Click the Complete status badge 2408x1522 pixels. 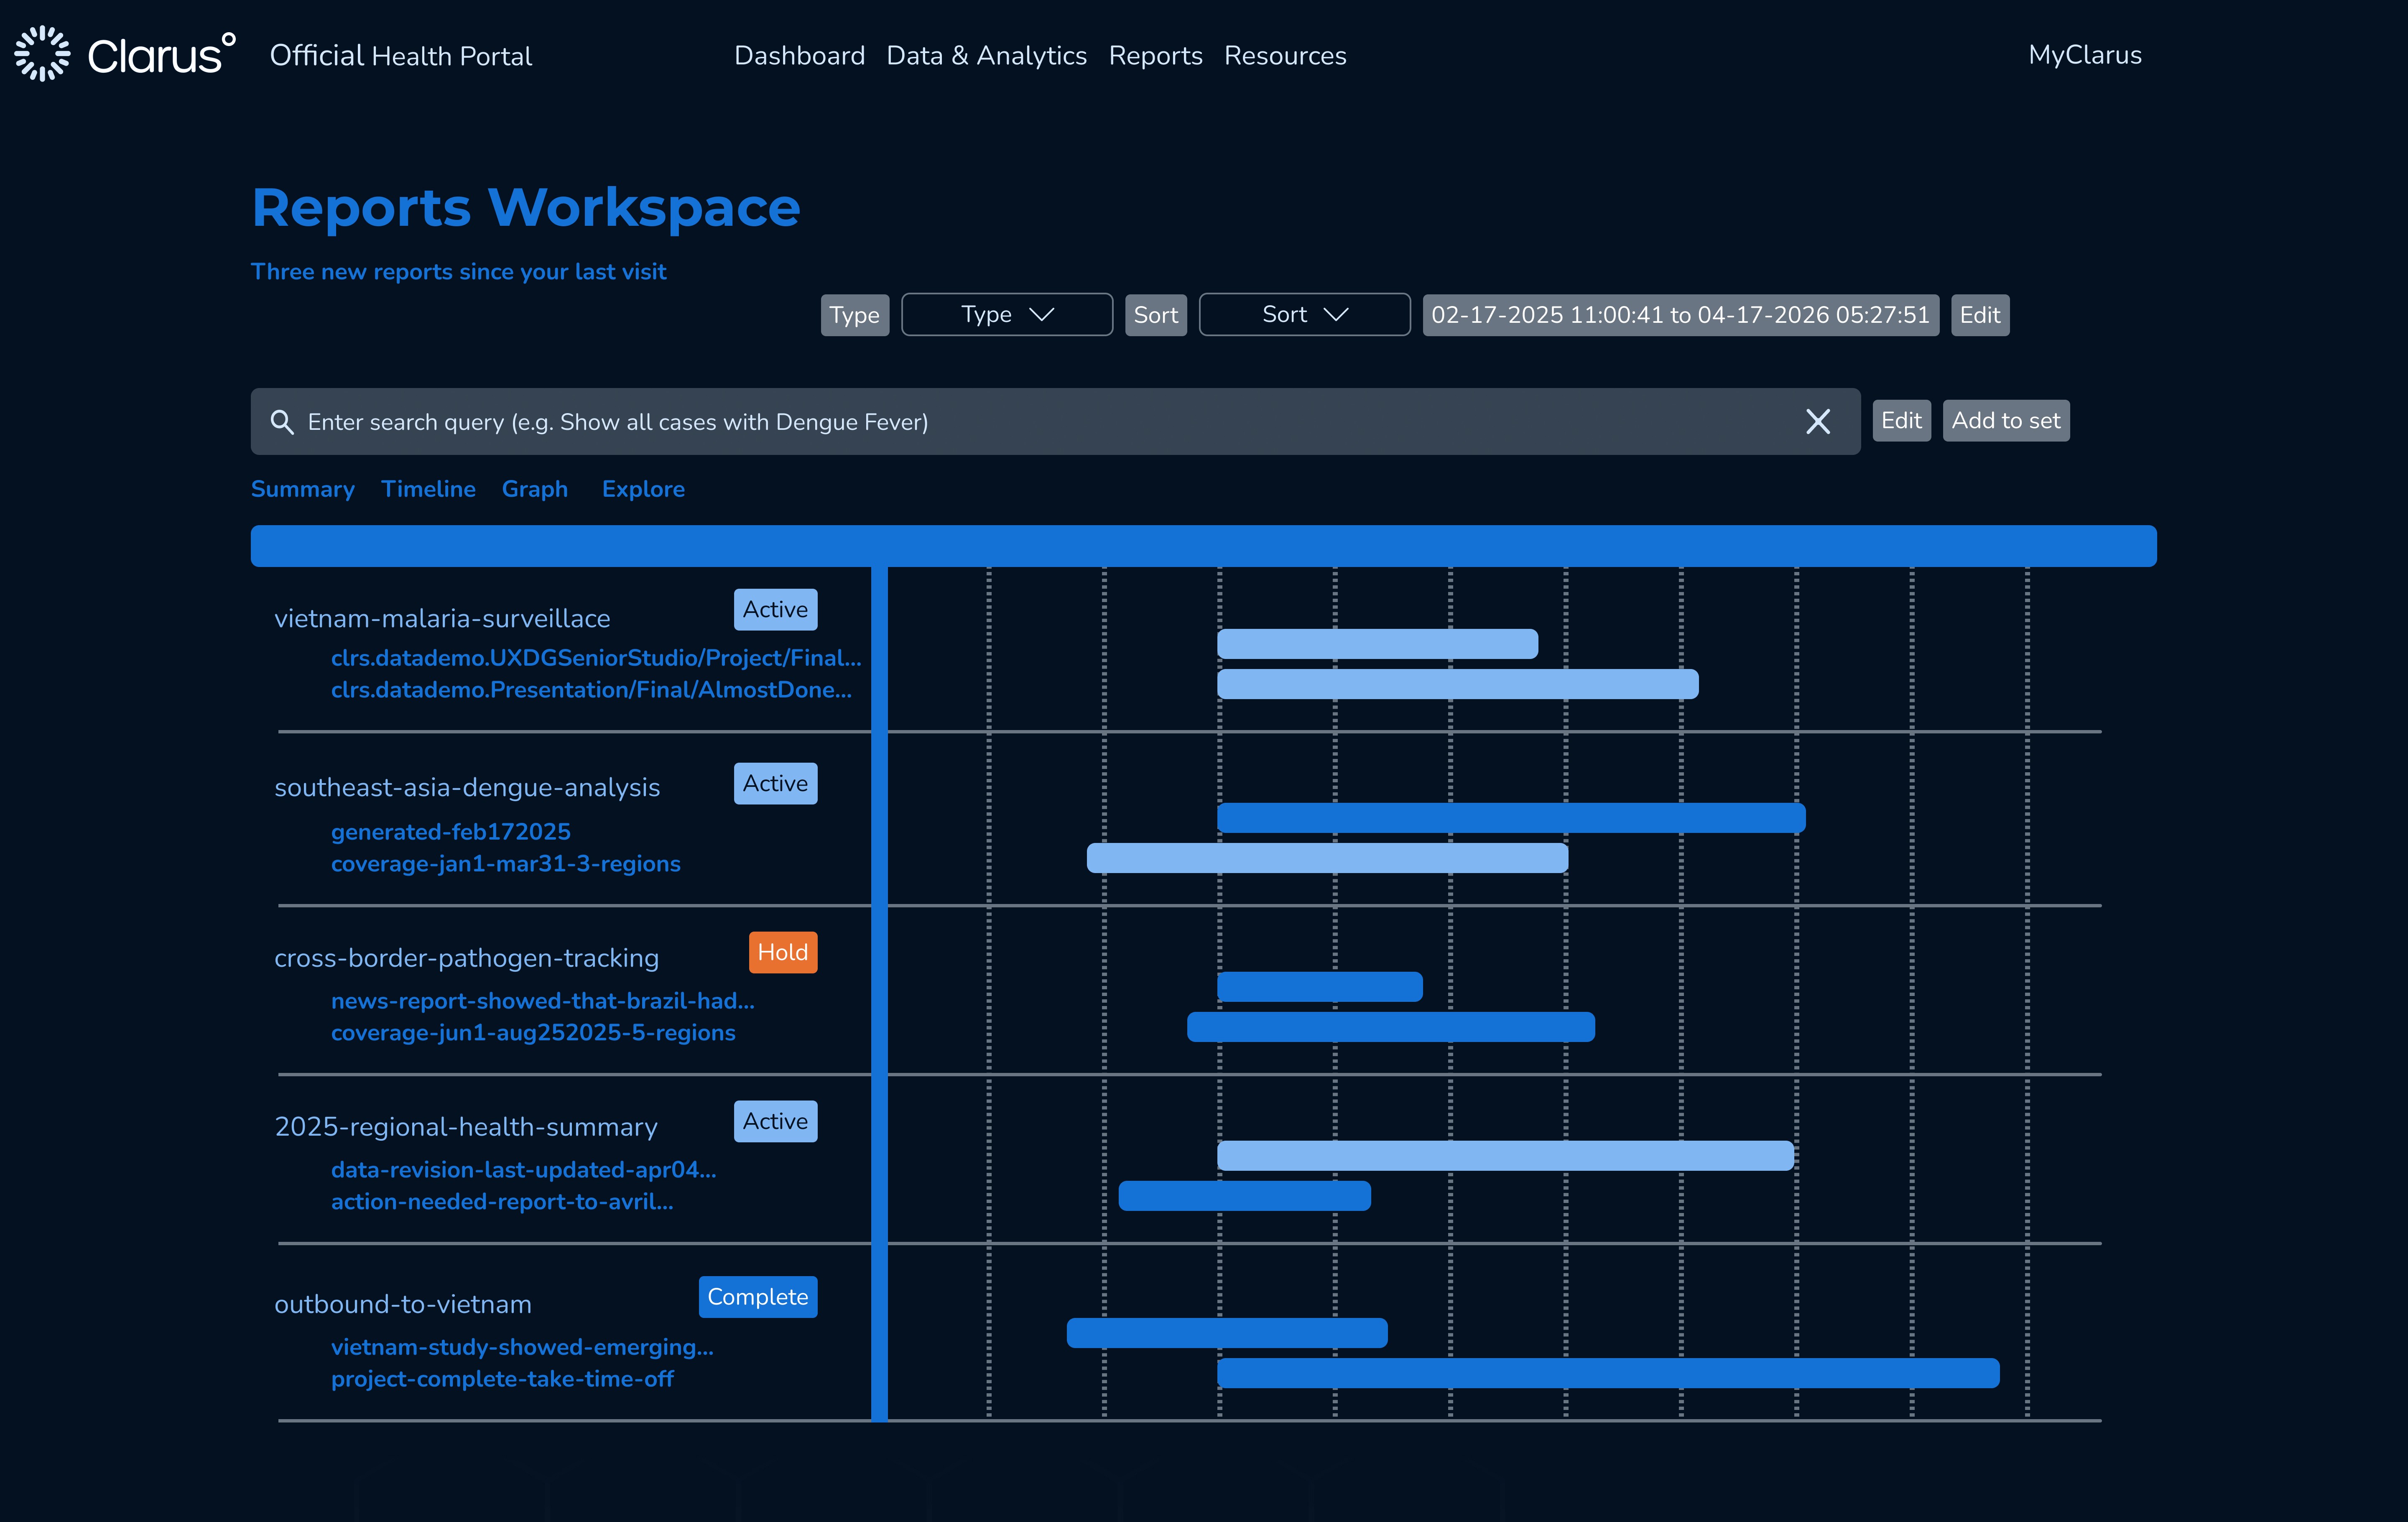pos(757,1297)
